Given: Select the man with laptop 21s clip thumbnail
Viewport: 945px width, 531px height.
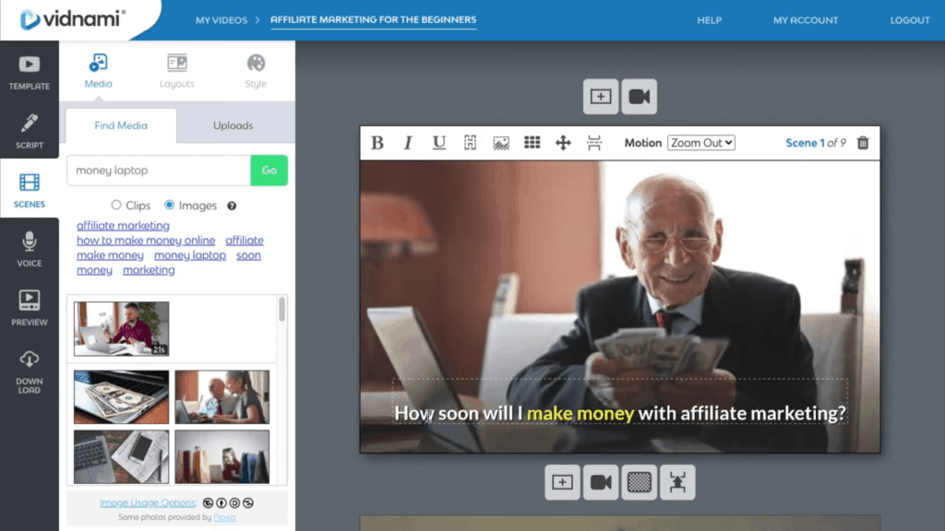Looking at the screenshot, I should pos(121,329).
